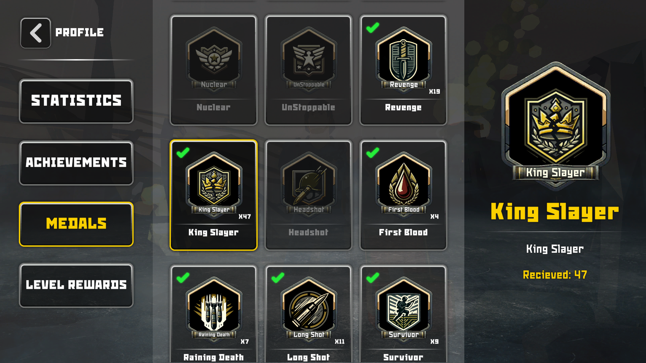646x363 pixels.
Task: Open the Level Rewards section
Action: (x=76, y=285)
